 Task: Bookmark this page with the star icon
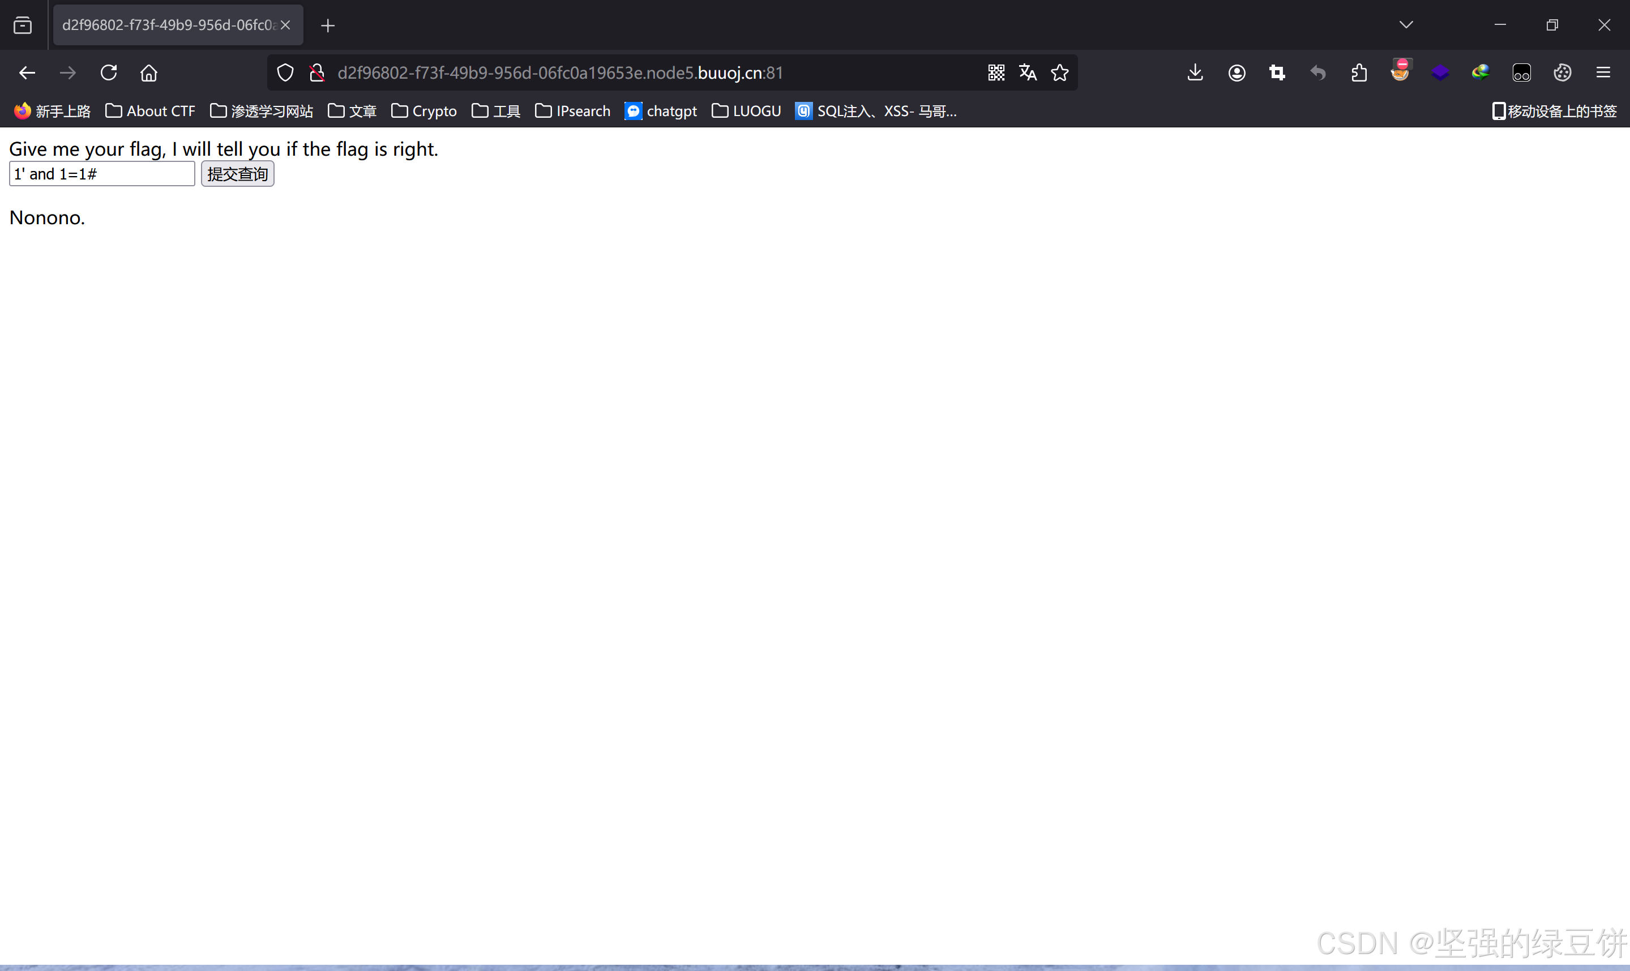[x=1060, y=72]
